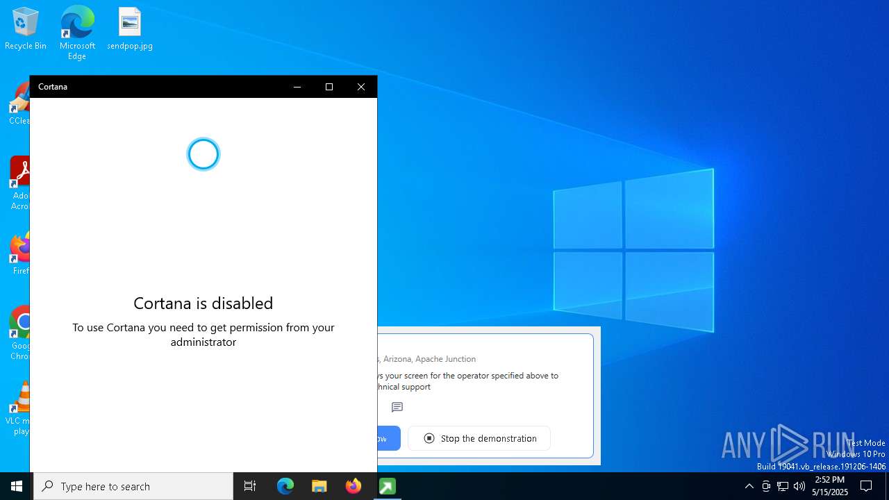The height and width of the screenshot is (500, 889).
Task: Open the sendpop.jpg file on desktop
Action: (x=130, y=28)
